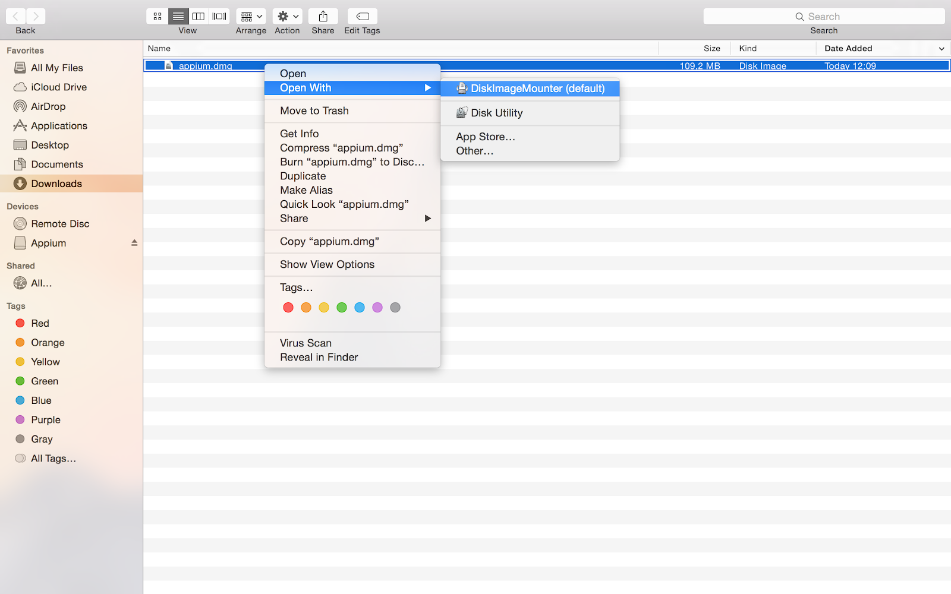This screenshot has width=951, height=594.
Task: Show files tagged Red in sidebar
Action: (71, 323)
